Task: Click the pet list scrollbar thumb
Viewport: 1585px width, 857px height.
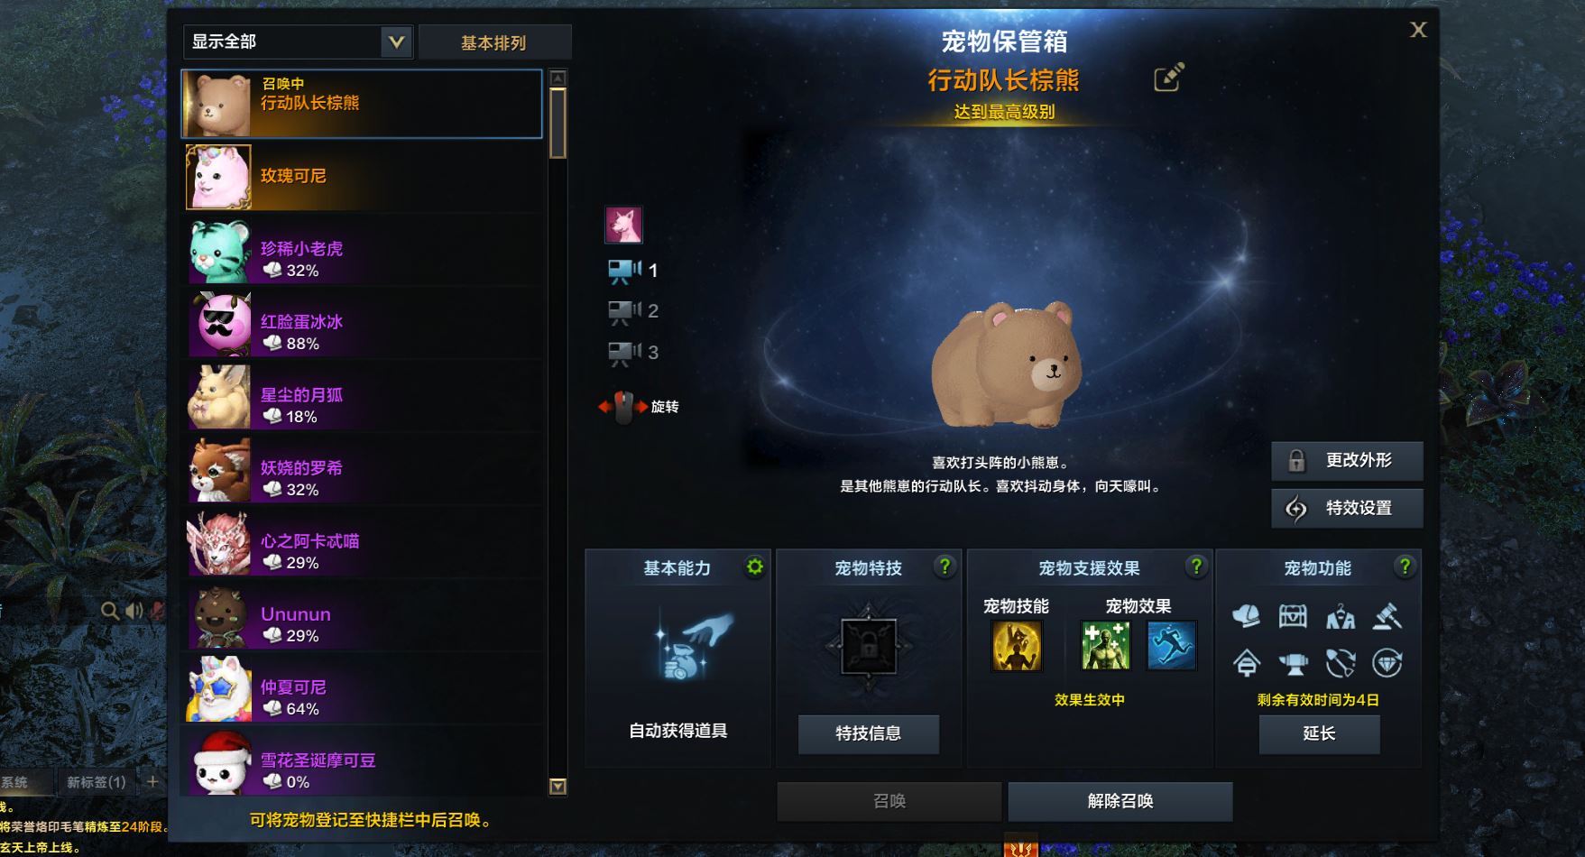Action: click(558, 122)
